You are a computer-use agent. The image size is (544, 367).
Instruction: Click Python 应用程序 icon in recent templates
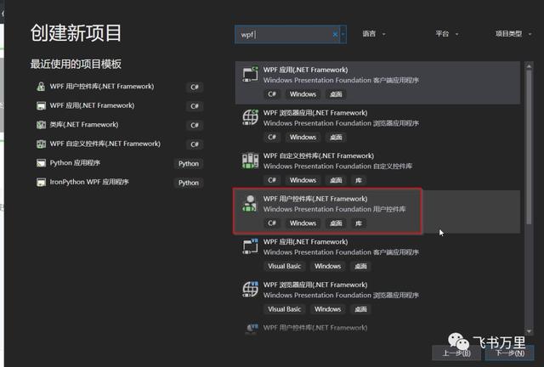pyautogui.click(x=41, y=163)
